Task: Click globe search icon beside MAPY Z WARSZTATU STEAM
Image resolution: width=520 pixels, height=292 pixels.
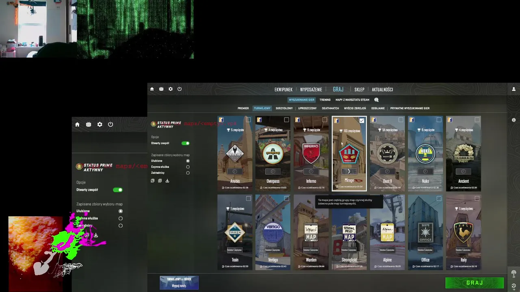Action: click(376, 100)
